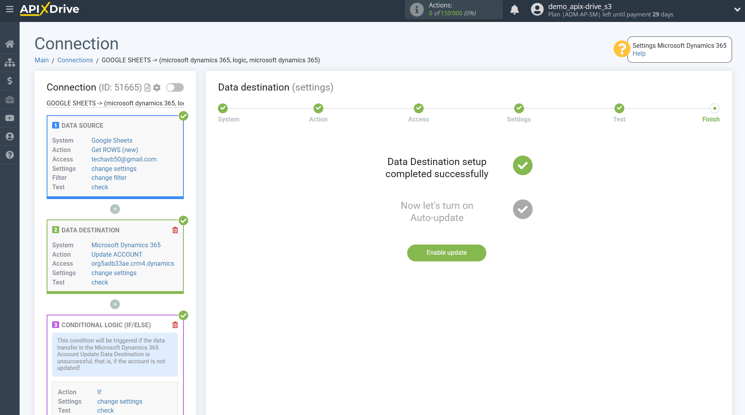Open the hamburger menu in the header
The height and width of the screenshot is (415, 745).
coord(10,9)
